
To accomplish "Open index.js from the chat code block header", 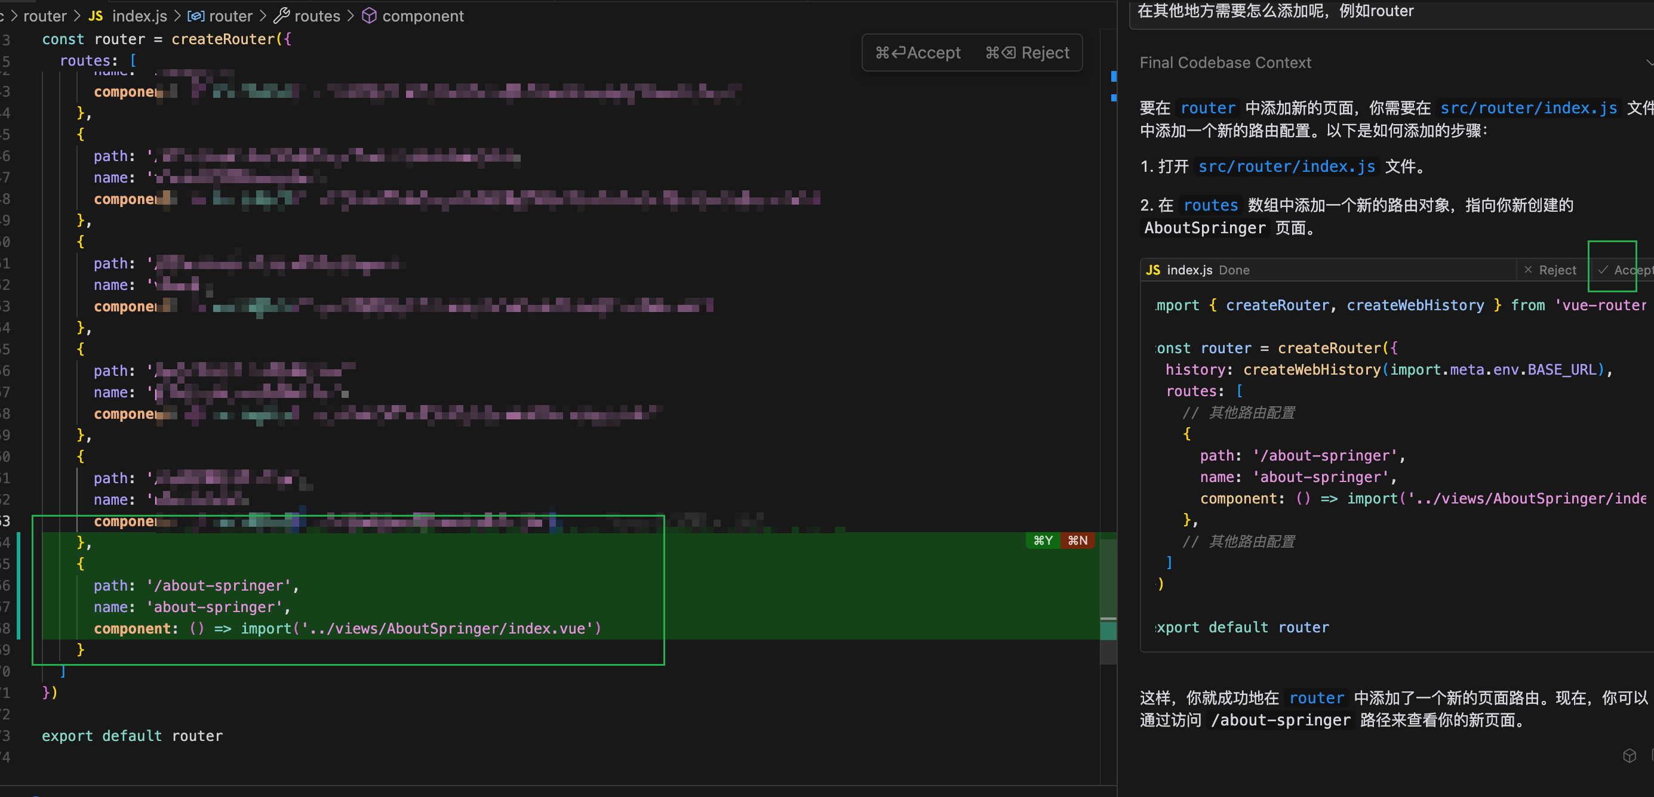I will click(1189, 270).
